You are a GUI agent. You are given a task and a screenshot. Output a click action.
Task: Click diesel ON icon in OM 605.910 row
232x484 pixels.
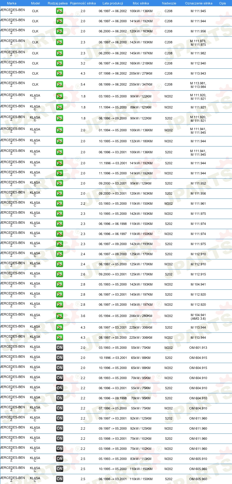[60, 459]
